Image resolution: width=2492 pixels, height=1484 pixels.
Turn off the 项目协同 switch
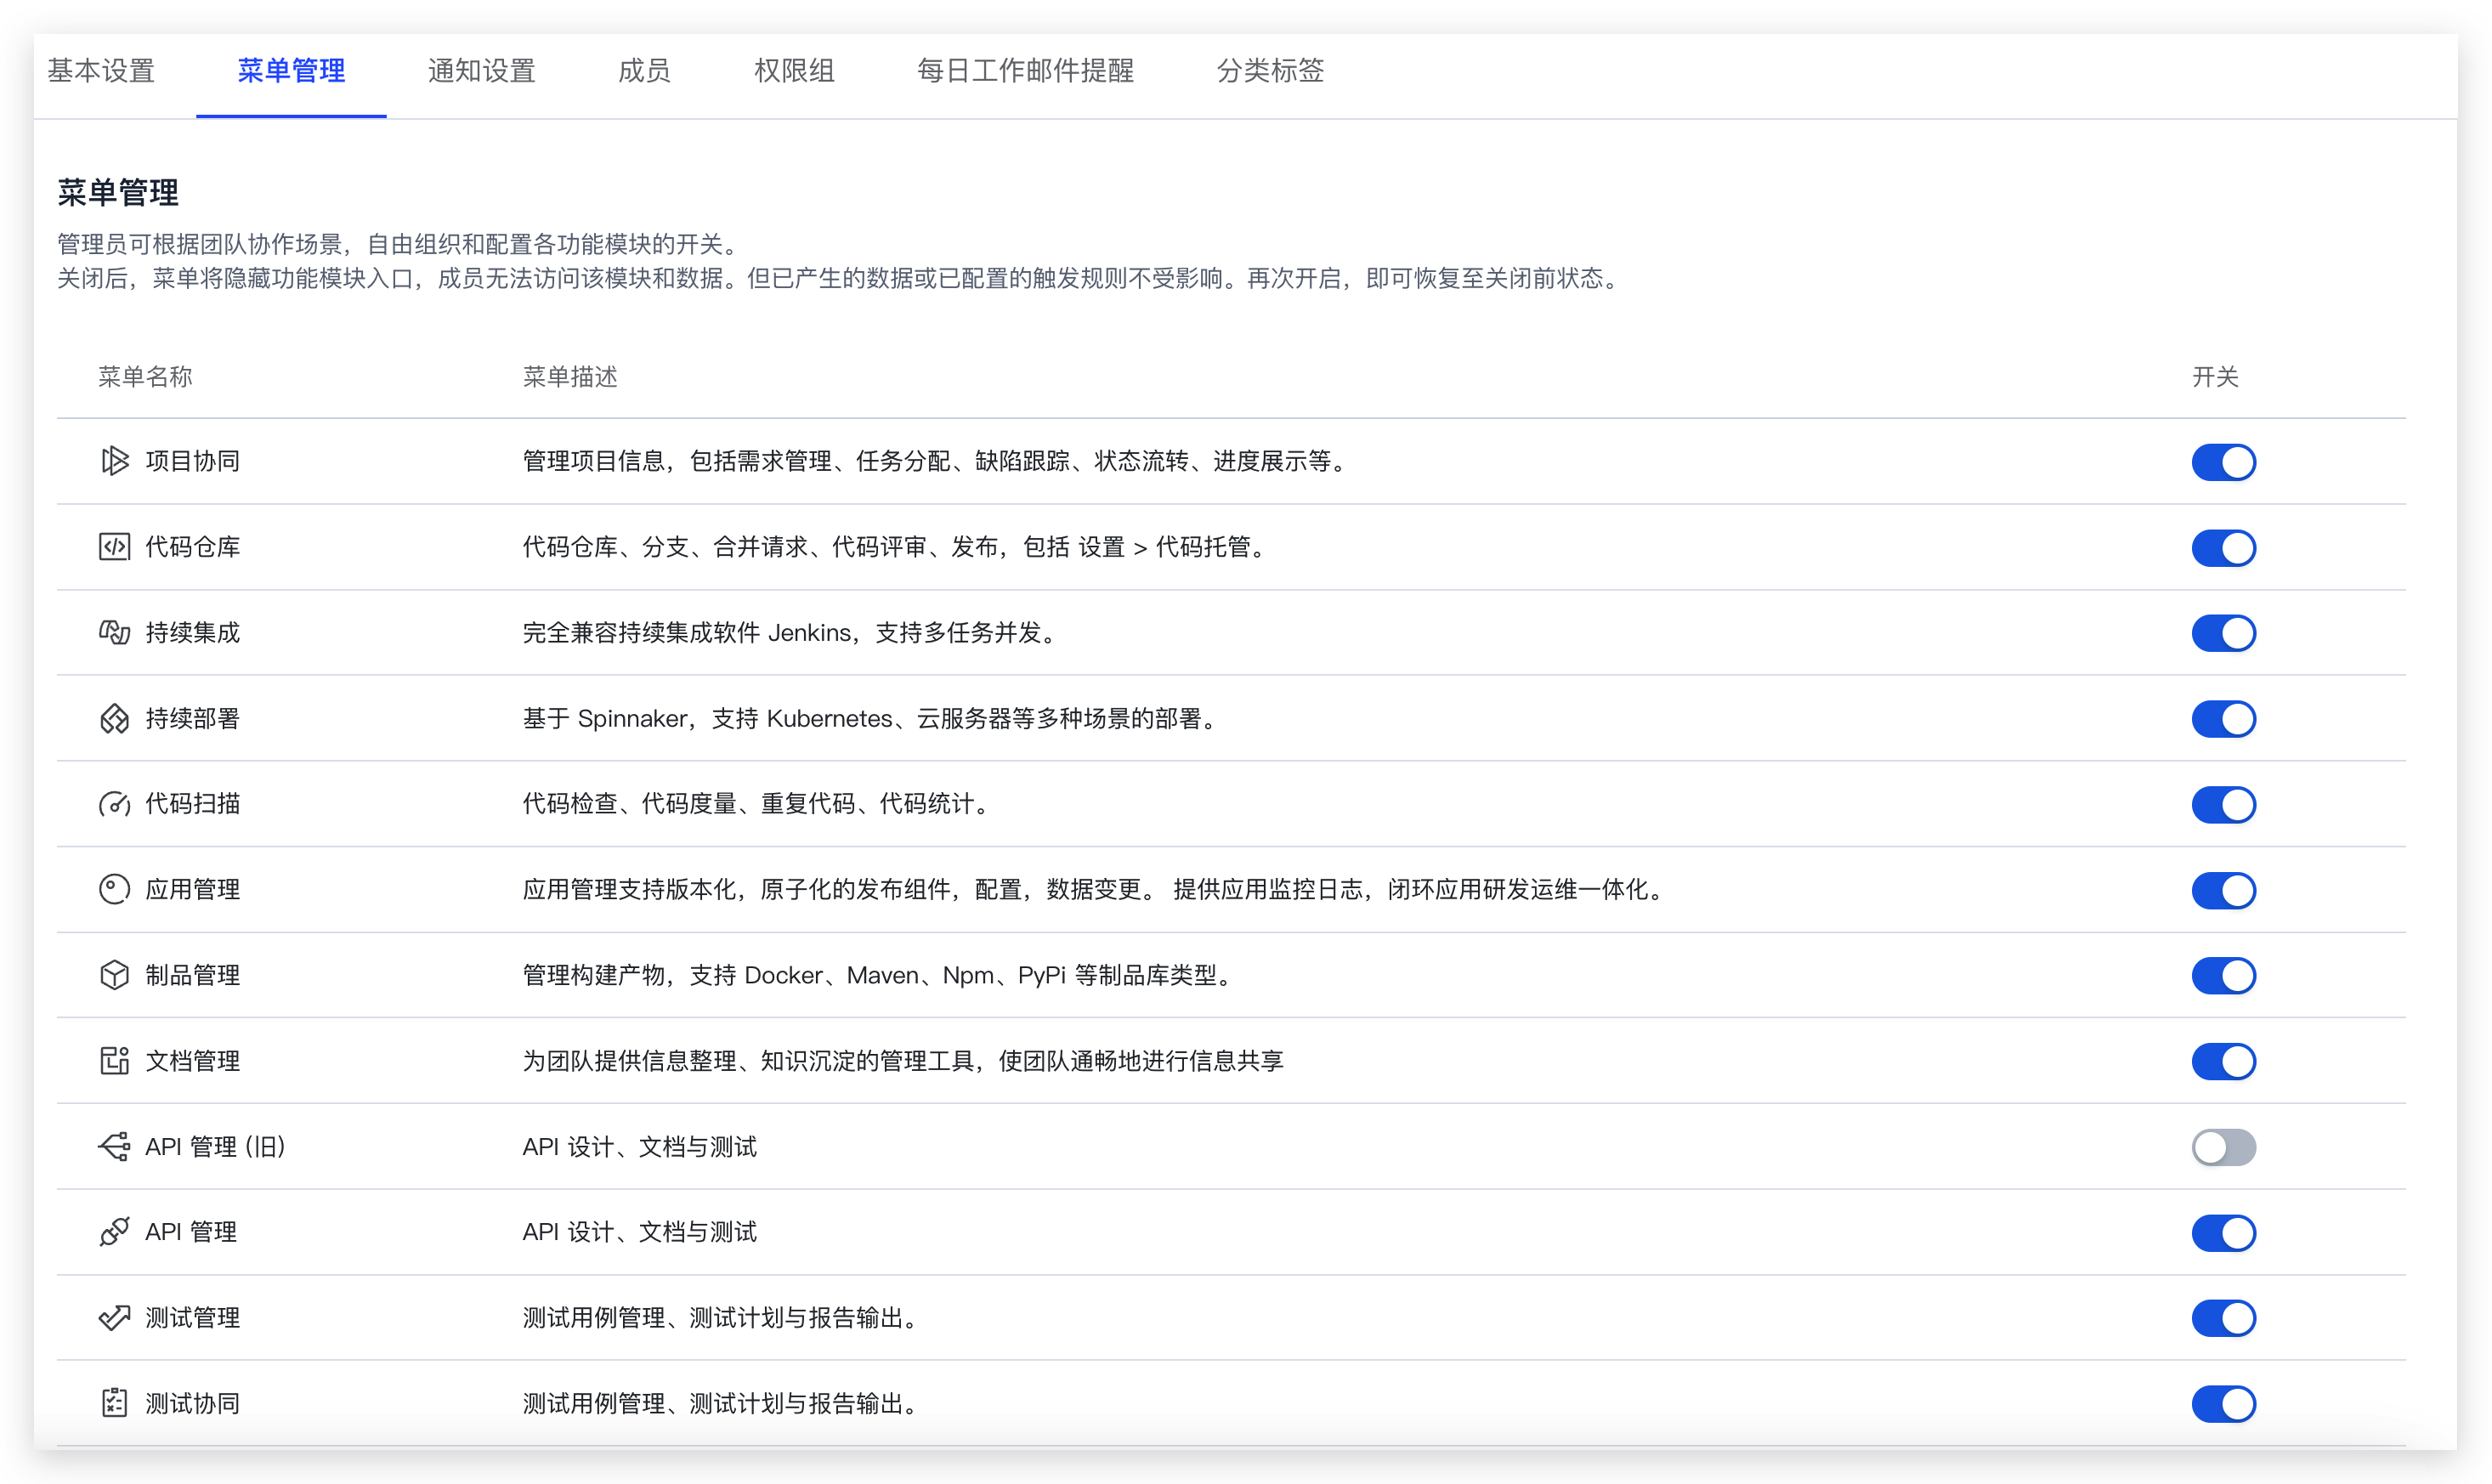click(x=2223, y=462)
